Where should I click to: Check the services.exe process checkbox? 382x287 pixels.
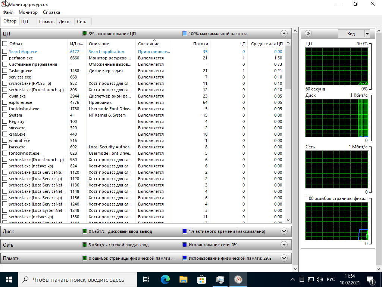(x=4, y=77)
